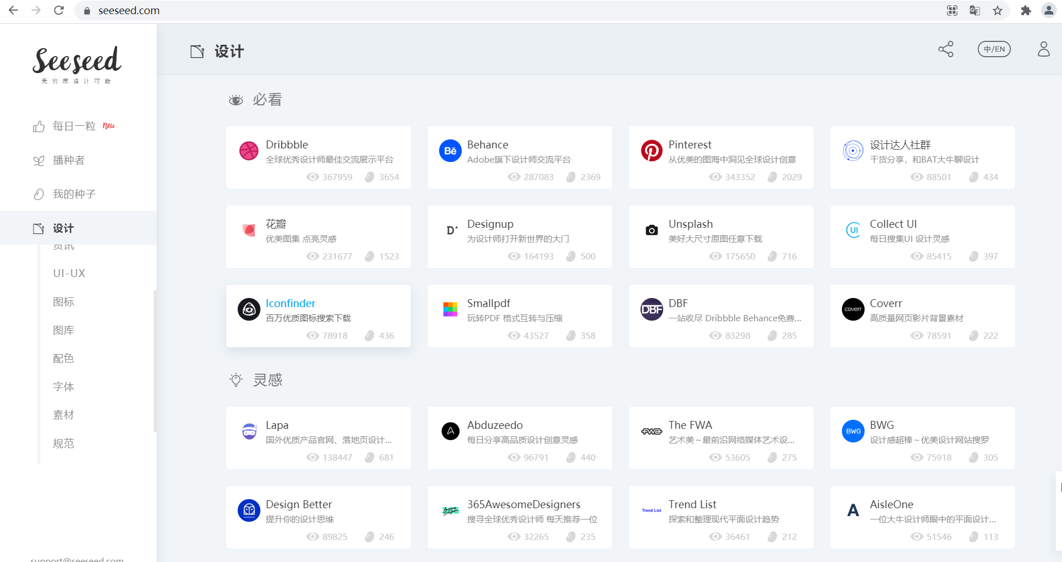Open the Pinterest title link
1062x562 pixels.
[690, 144]
